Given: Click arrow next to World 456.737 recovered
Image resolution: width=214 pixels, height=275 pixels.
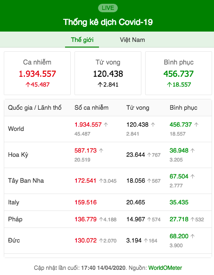Looking at the screenshot, I should click(x=196, y=125).
